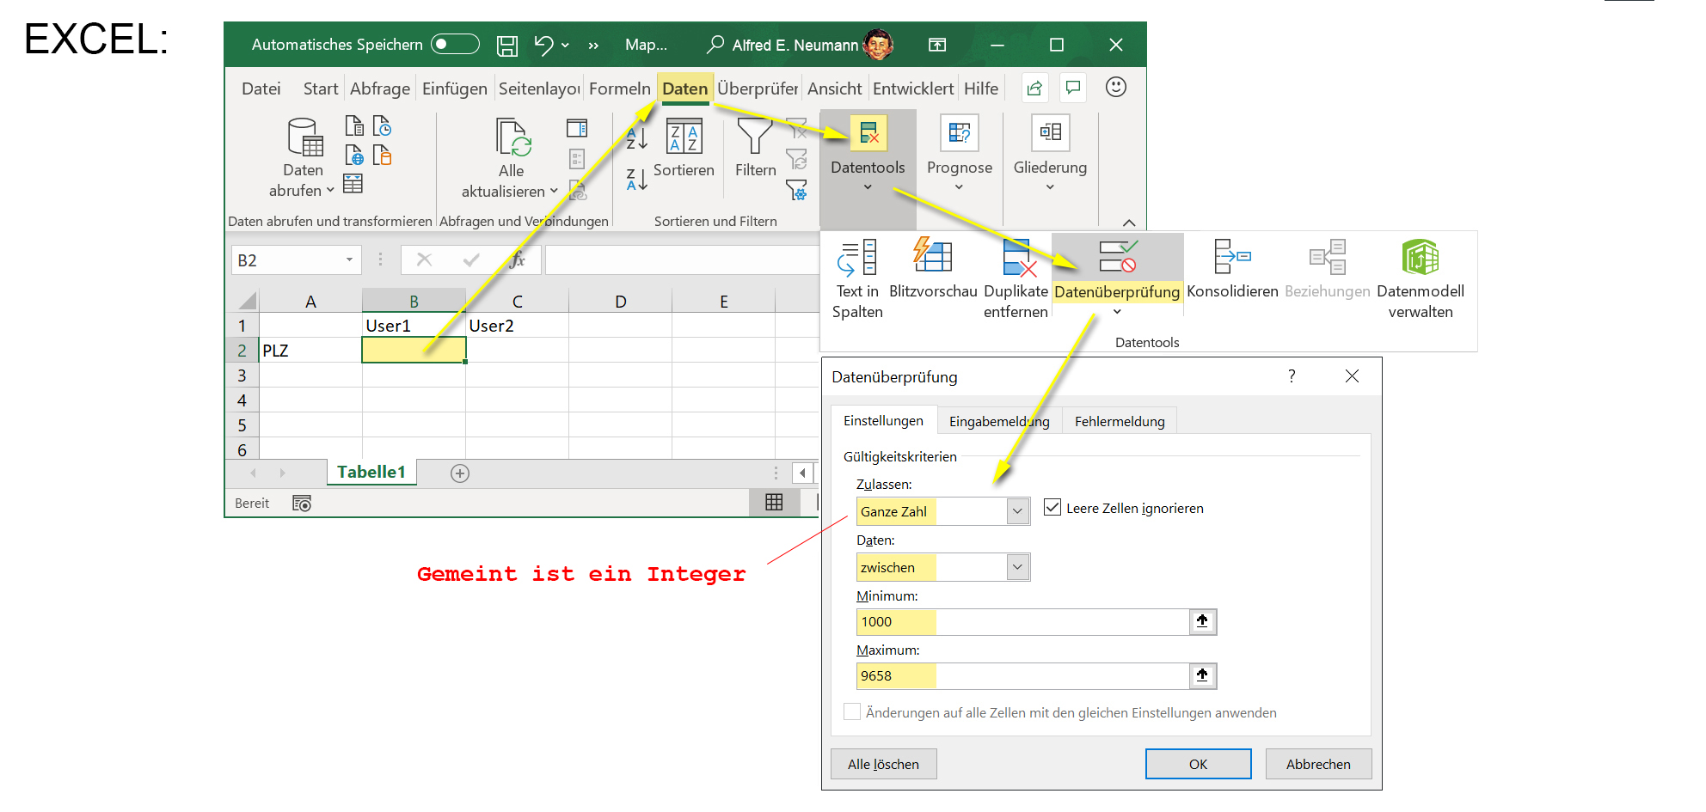
Task: Open Datenmodell verwalten icon
Action: point(1420,258)
